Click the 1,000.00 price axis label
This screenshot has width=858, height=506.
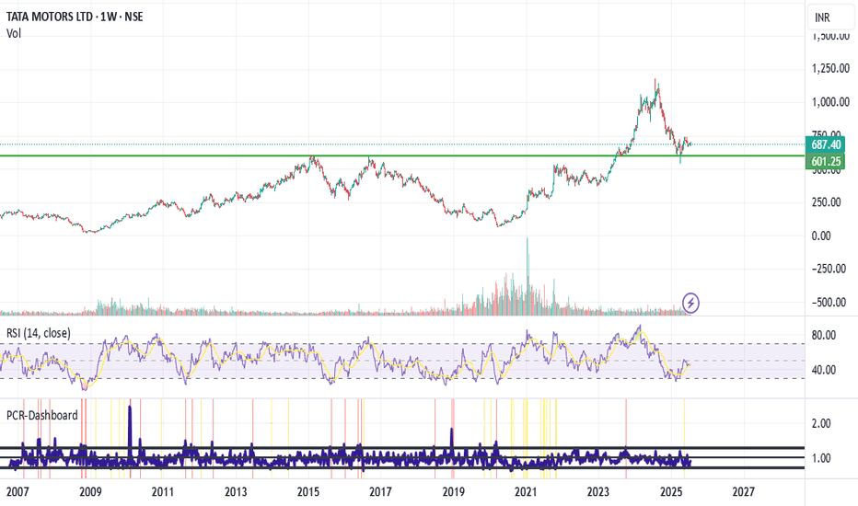click(830, 102)
